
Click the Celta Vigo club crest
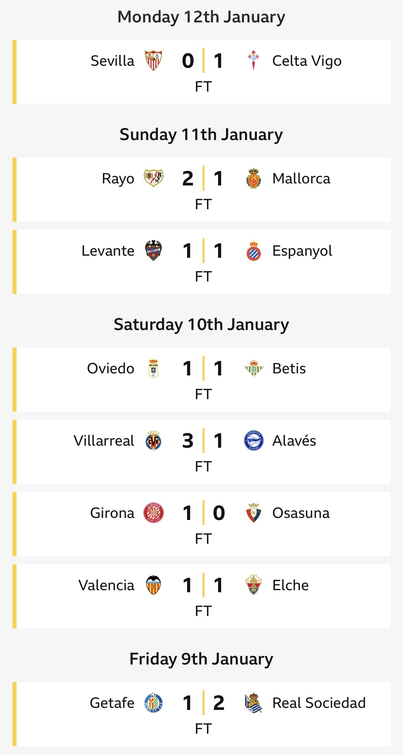pyautogui.click(x=254, y=61)
